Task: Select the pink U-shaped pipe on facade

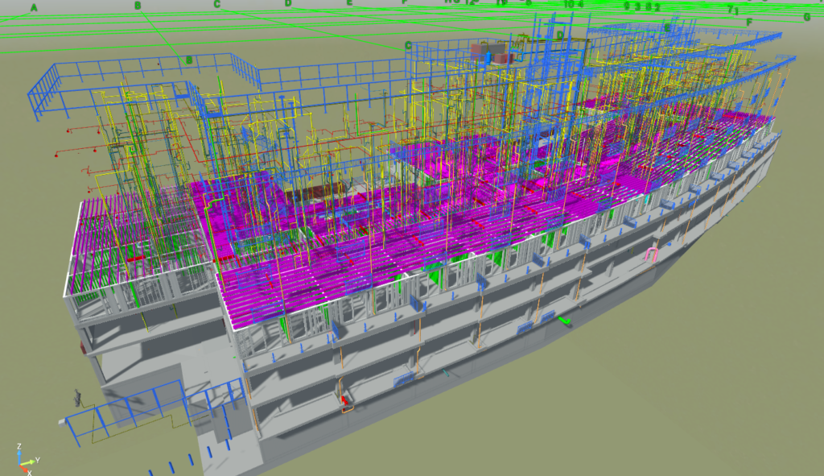Action: pyautogui.click(x=651, y=255)
